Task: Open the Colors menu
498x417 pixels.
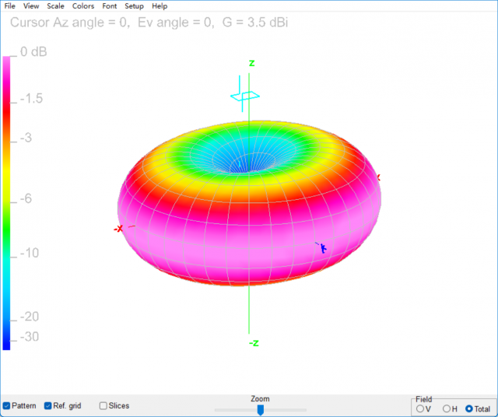Action: (83, 6)
